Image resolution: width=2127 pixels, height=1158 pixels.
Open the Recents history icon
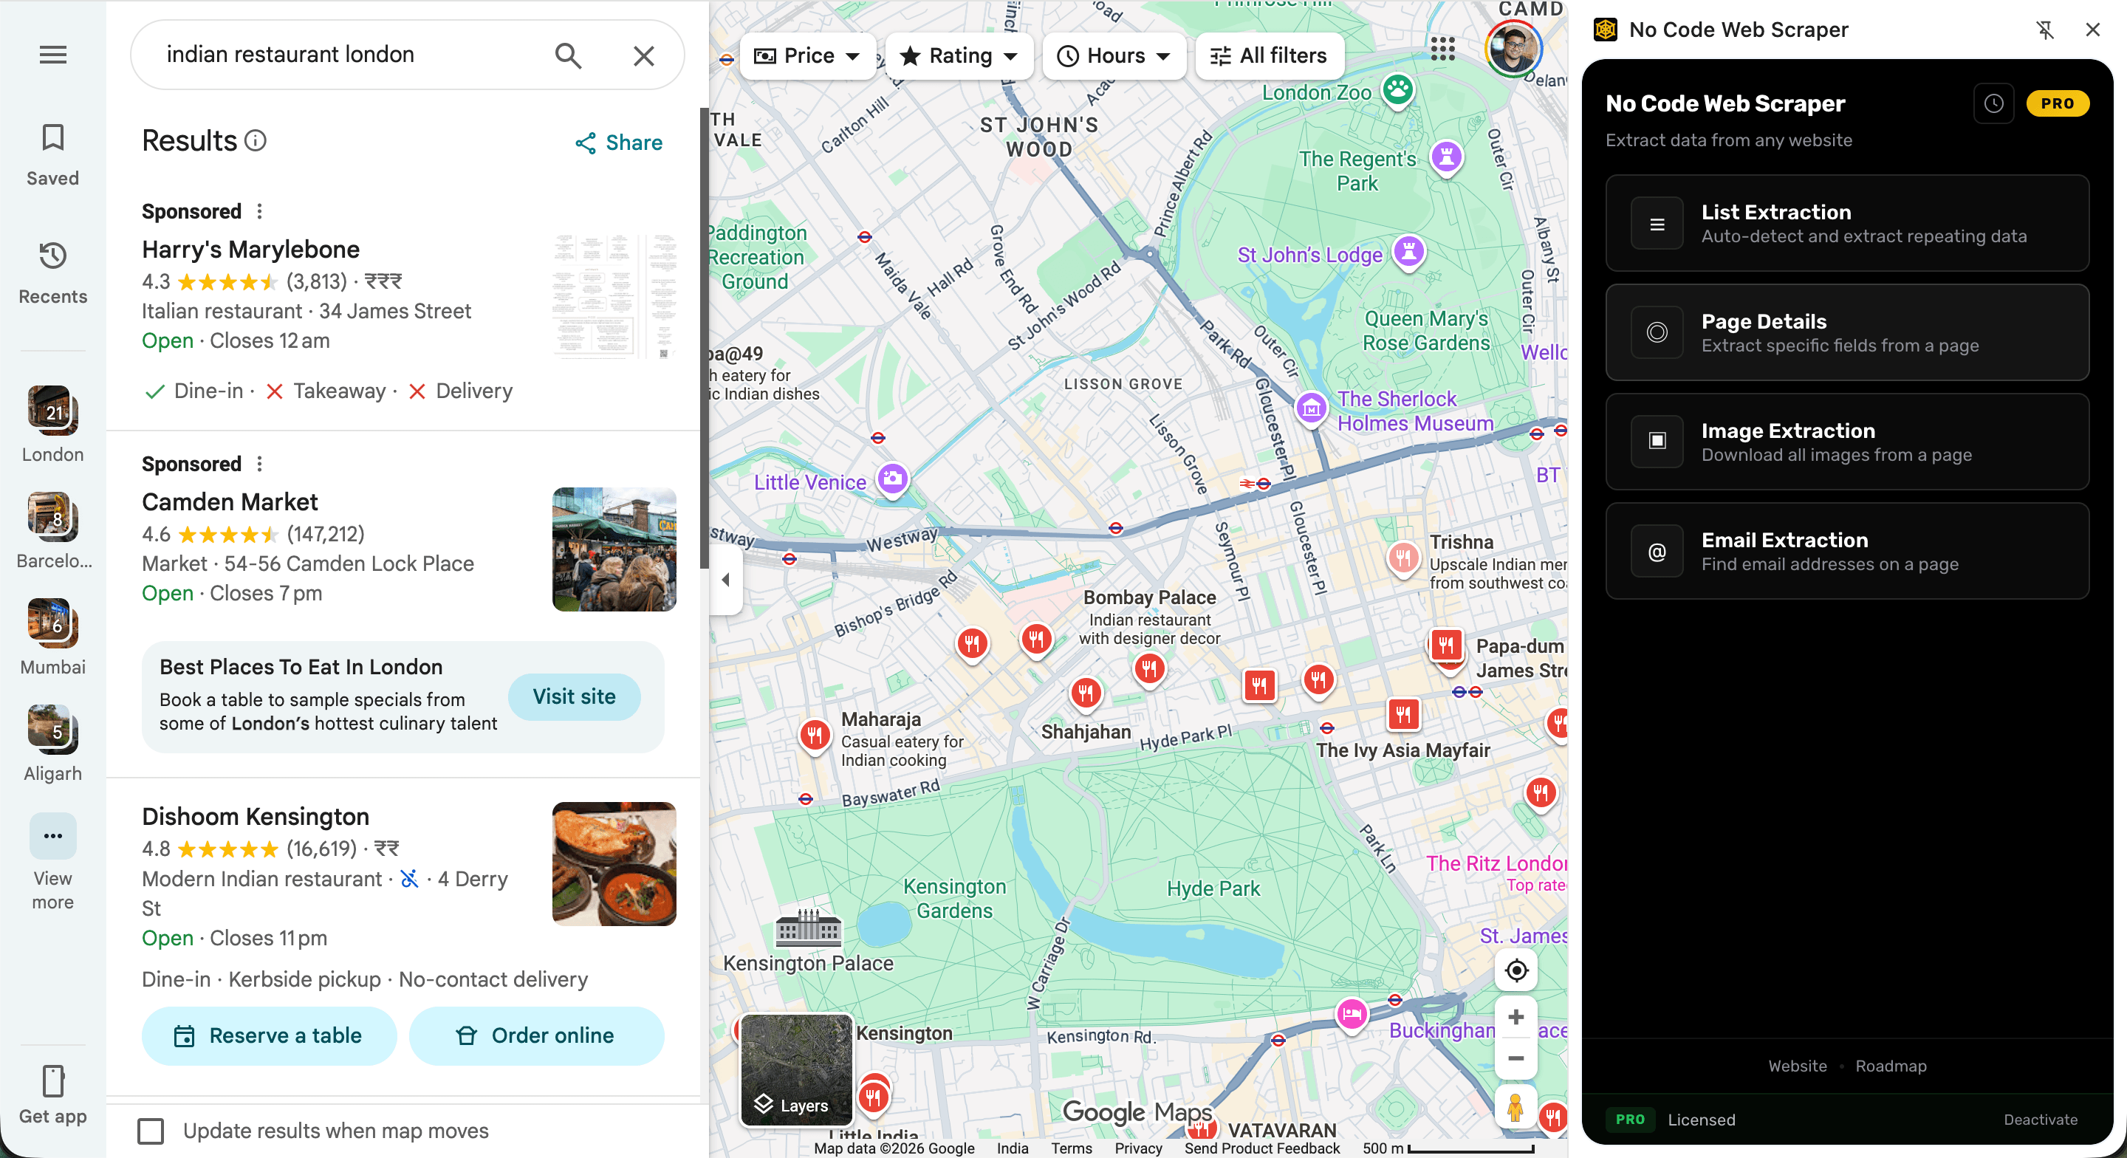coord(53,256)
